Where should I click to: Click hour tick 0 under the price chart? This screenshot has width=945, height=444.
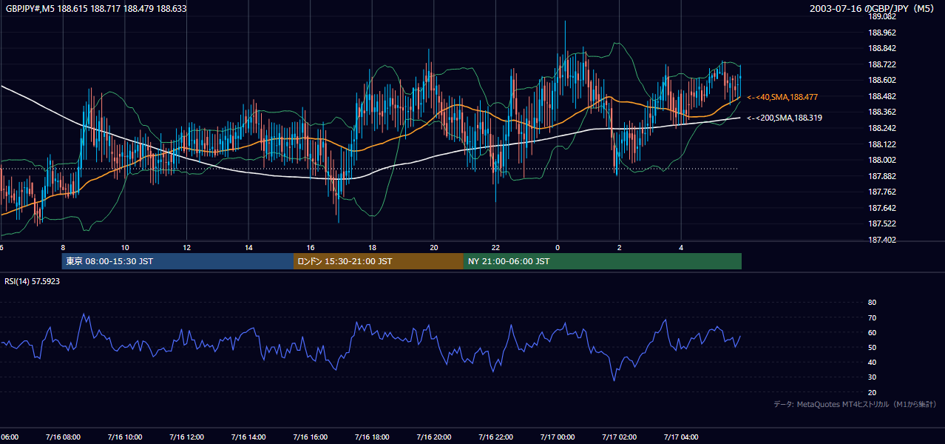coord(558,248)
